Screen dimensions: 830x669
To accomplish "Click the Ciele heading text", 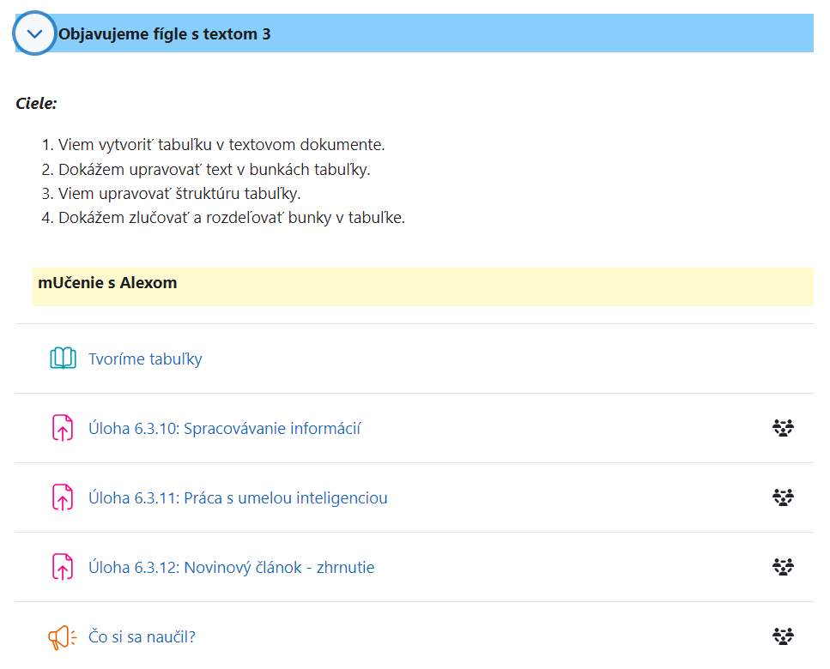I will click(x=36, y=103).
